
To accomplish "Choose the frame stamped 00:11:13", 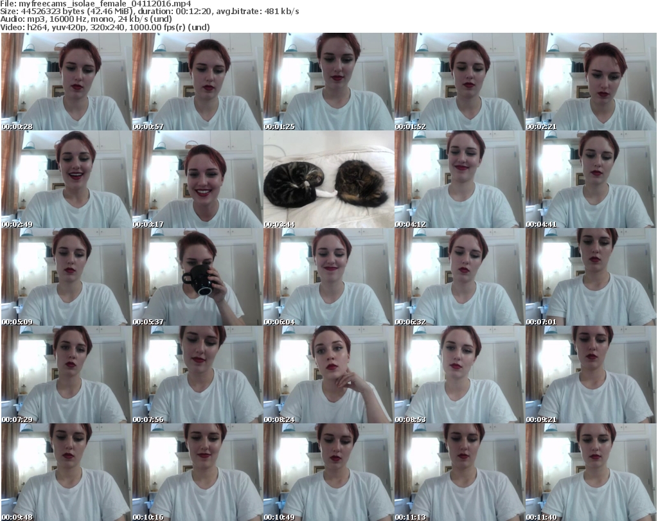I will point(459,472).
